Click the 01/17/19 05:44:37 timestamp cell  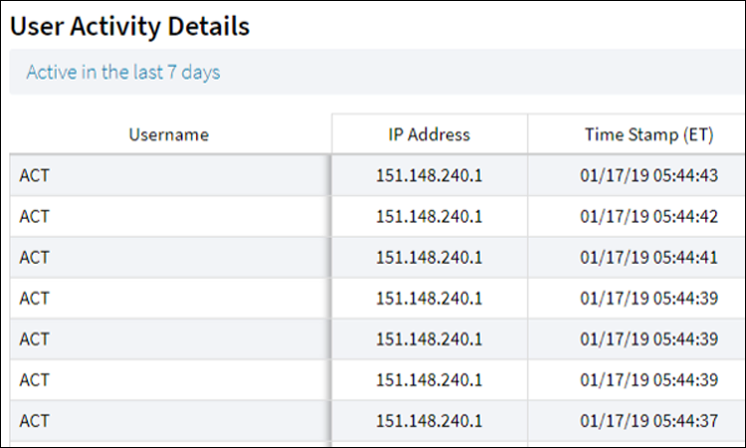pos(649,420)
